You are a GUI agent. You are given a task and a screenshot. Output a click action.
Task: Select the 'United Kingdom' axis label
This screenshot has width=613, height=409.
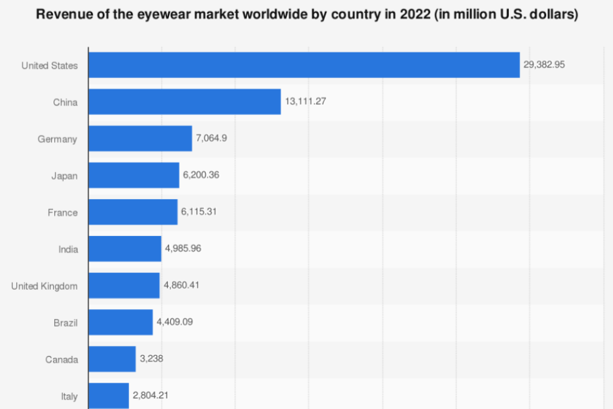(x=44, y=287)
